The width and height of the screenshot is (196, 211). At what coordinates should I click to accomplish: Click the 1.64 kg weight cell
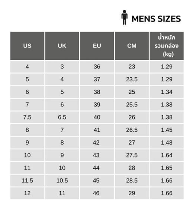point(167,155)
